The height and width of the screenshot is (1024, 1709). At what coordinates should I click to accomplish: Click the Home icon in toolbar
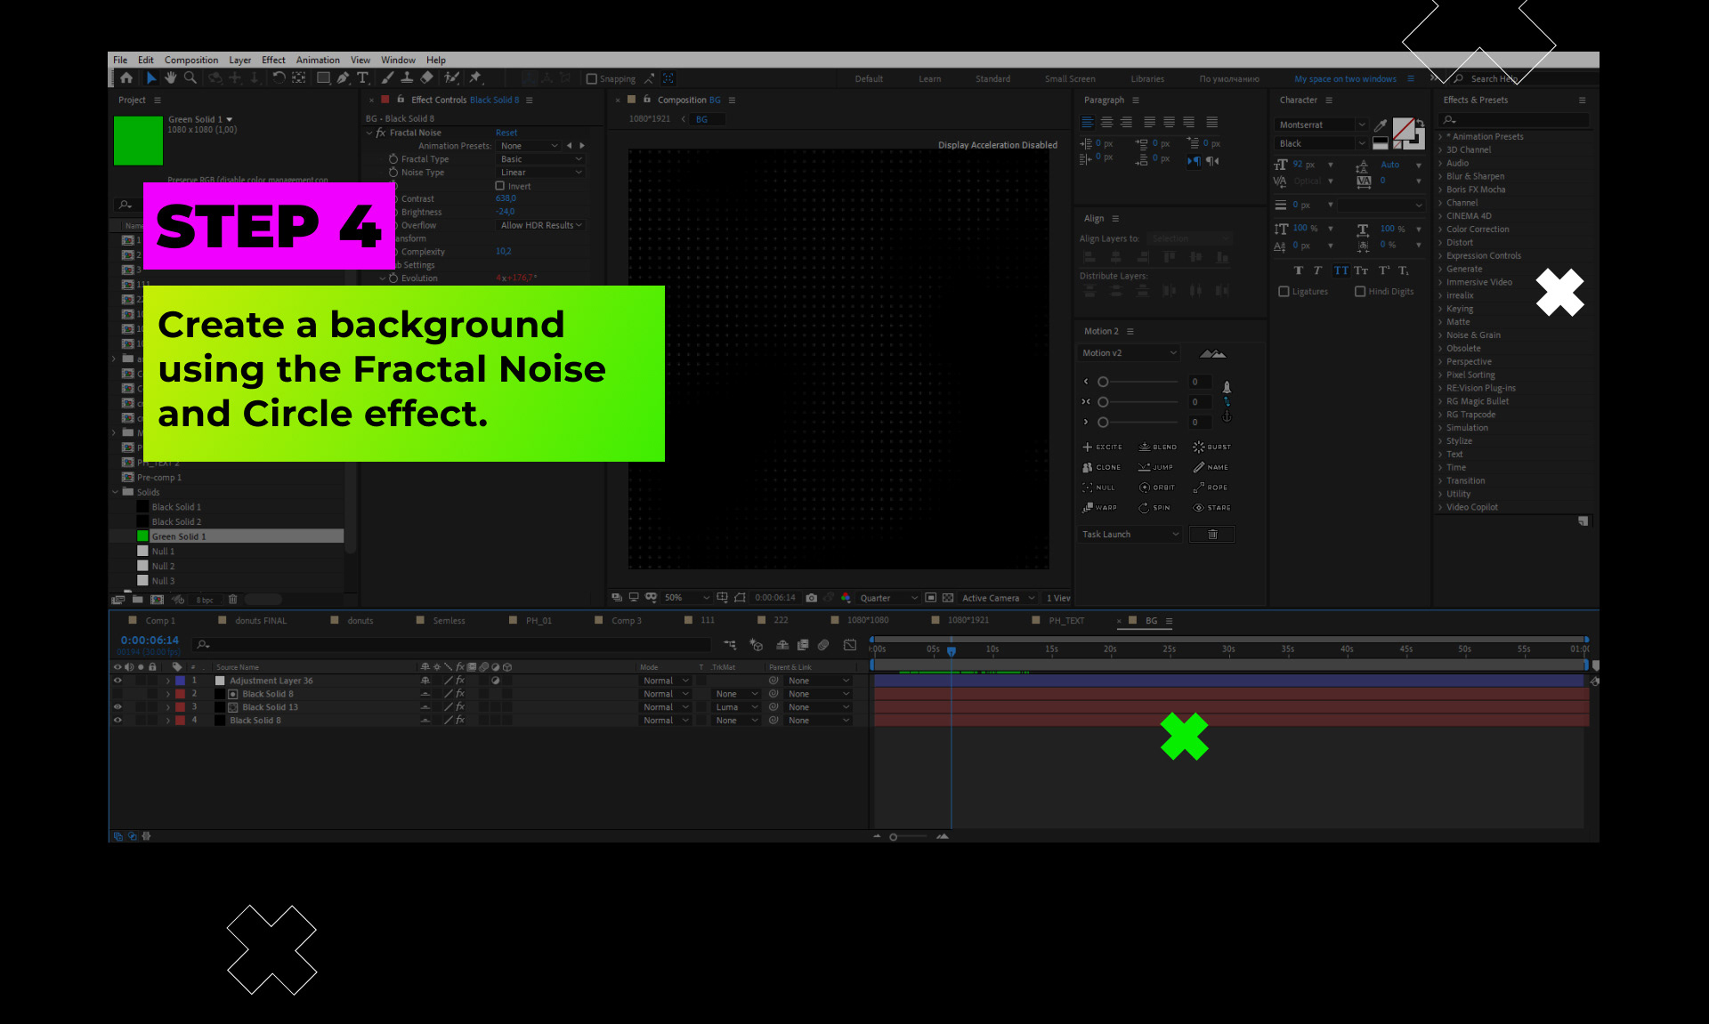pos(126,78)
